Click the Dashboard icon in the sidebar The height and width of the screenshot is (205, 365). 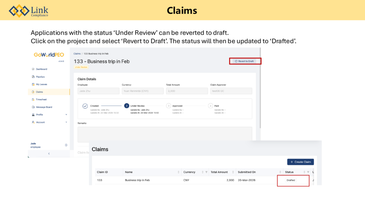33,69
